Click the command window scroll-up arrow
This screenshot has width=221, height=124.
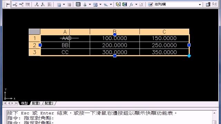coord(214,113)
